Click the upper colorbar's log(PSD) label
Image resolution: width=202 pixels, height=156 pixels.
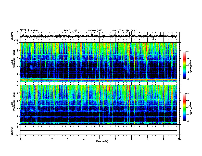[x=191, y=67]
